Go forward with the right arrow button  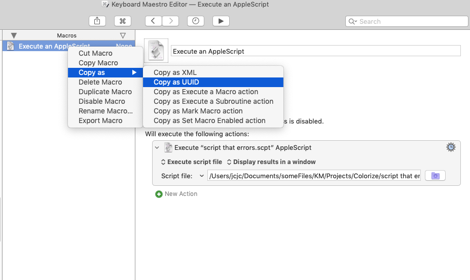tap(170, 21)
